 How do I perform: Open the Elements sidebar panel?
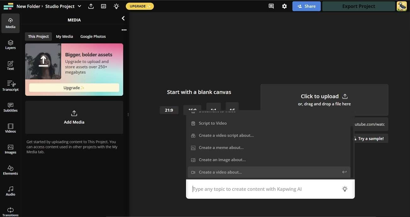coord(10,170)
